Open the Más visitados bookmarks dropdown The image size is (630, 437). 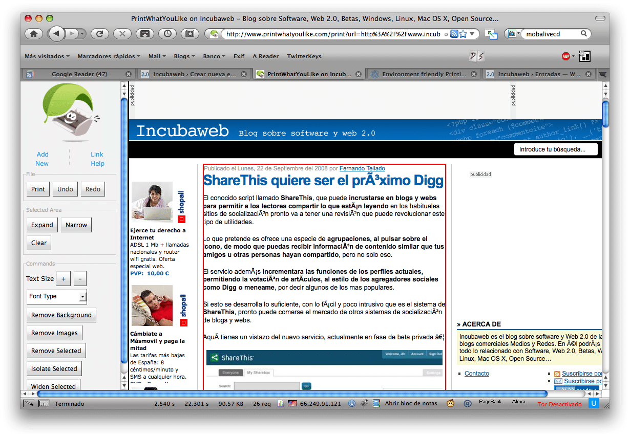48,56
